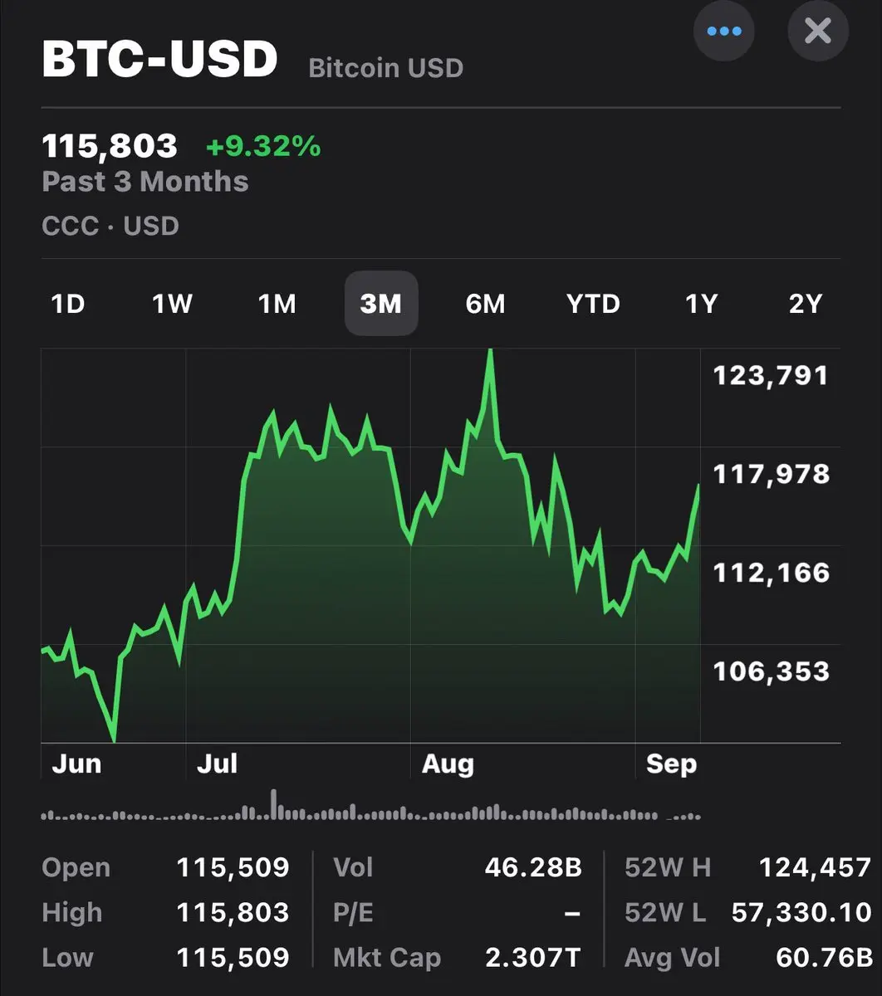The image size is (882, 996).
Task: Tap the June low point on chart
Action: (x=113, y=739)
